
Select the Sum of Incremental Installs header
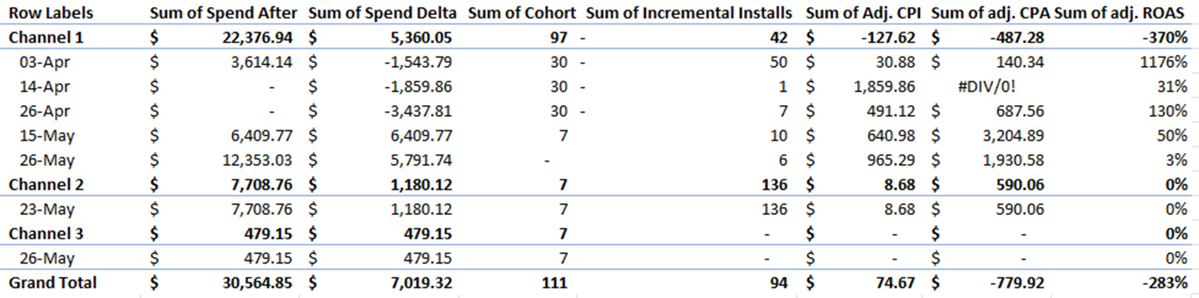coord(690,13)
